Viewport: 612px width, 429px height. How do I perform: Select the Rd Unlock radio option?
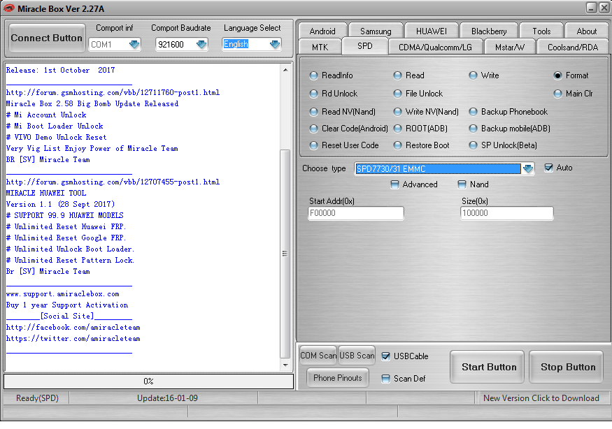313,94
